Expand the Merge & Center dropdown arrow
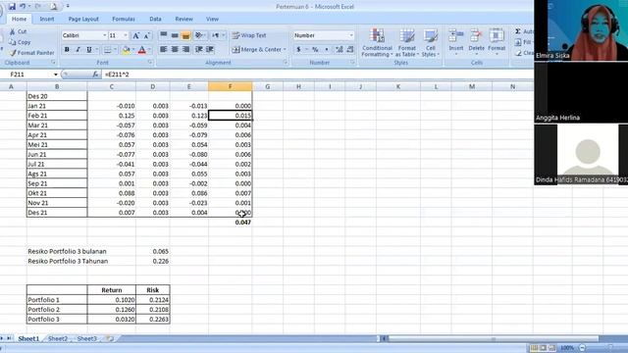 pos(285,50)
